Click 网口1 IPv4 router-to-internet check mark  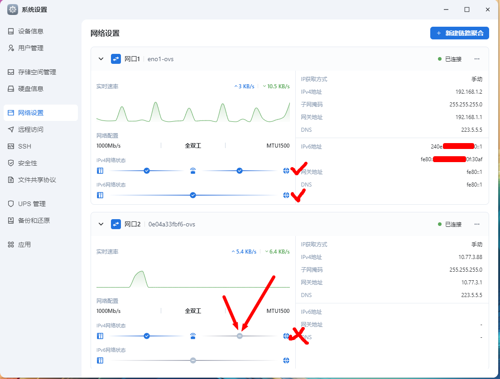tap(240, 171)
